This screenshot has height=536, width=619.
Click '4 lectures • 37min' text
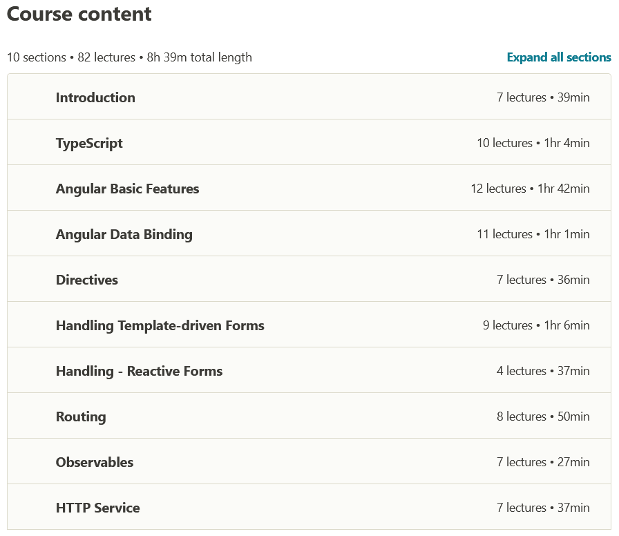(543, 371)
